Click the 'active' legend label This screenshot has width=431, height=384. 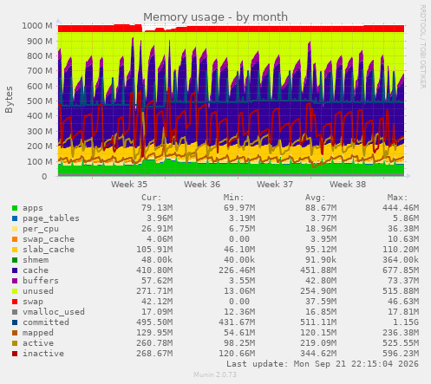pyautogui.click(x=38, y=343)
